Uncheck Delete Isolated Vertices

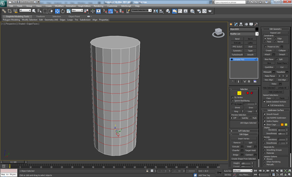[264, 102]
